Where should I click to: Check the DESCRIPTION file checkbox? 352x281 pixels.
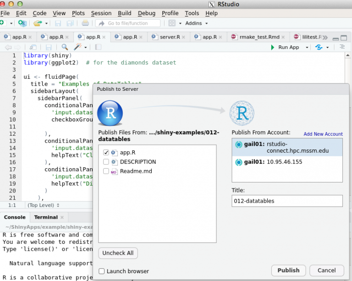106,162
